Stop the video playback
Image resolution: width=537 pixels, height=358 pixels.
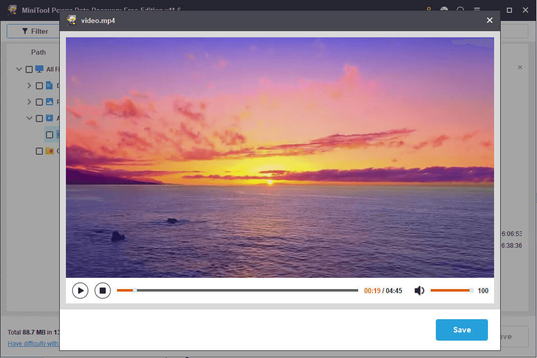pyautogui.click(x=102, y=291)
